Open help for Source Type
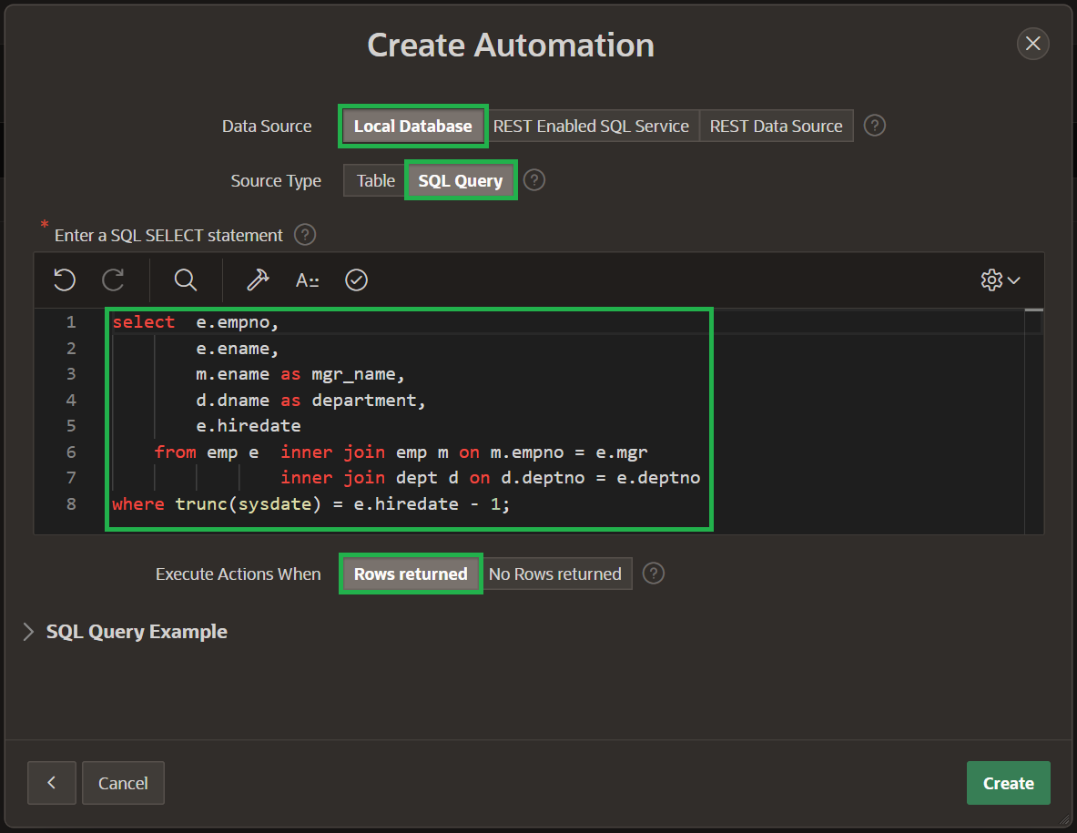The height and width of the screenshot is (833, 1077). tap(534, 180)
